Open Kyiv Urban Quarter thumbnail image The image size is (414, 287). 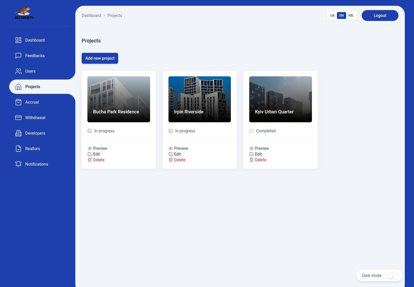click(281, 99)
